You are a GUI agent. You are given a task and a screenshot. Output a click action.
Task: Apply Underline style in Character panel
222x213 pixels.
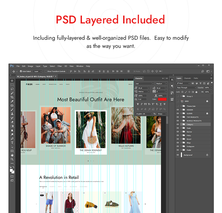pos(161,104)
